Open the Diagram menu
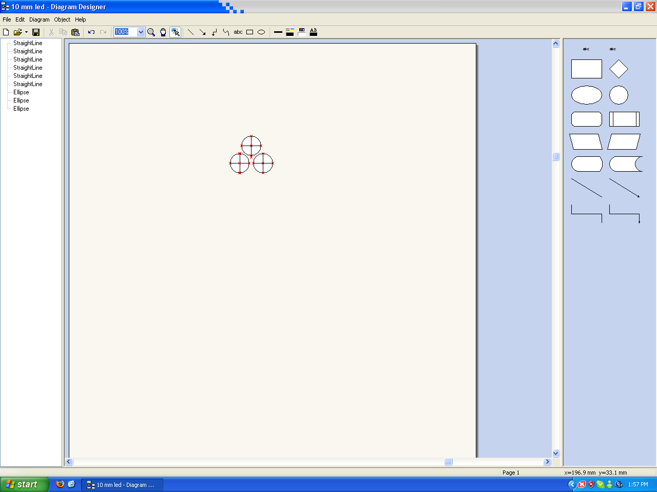 point(40,19)
